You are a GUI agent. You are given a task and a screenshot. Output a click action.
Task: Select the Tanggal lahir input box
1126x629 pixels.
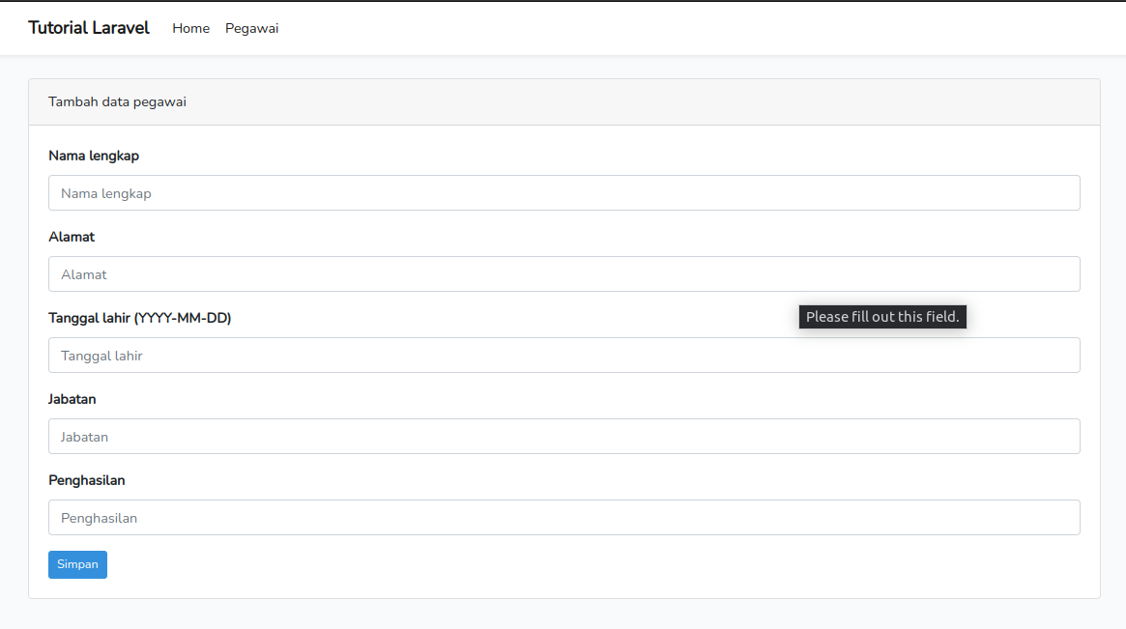tap(563, 356)
